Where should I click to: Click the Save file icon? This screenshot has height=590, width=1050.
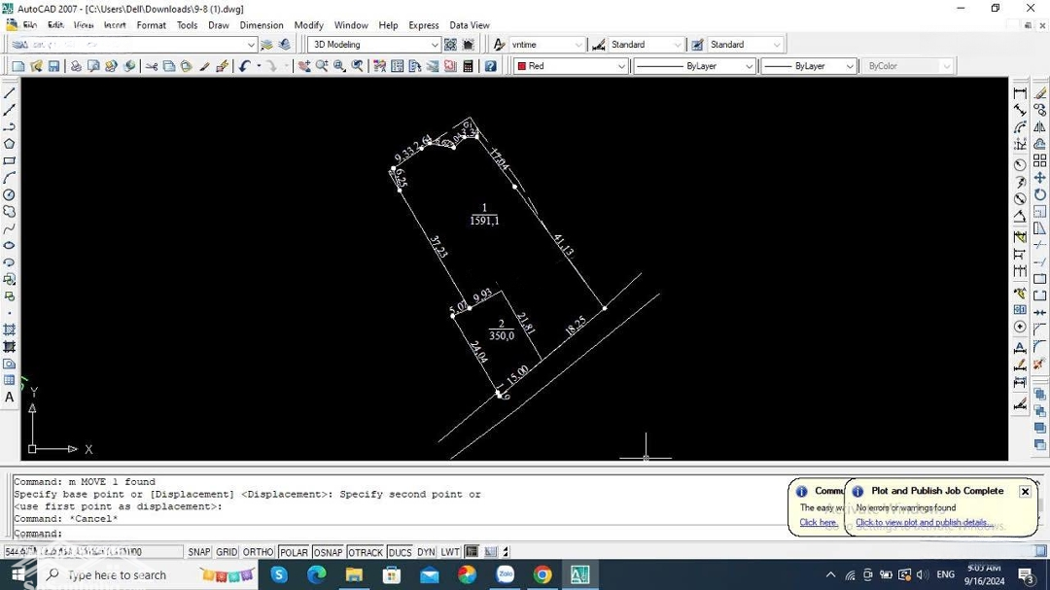(54, 66)
